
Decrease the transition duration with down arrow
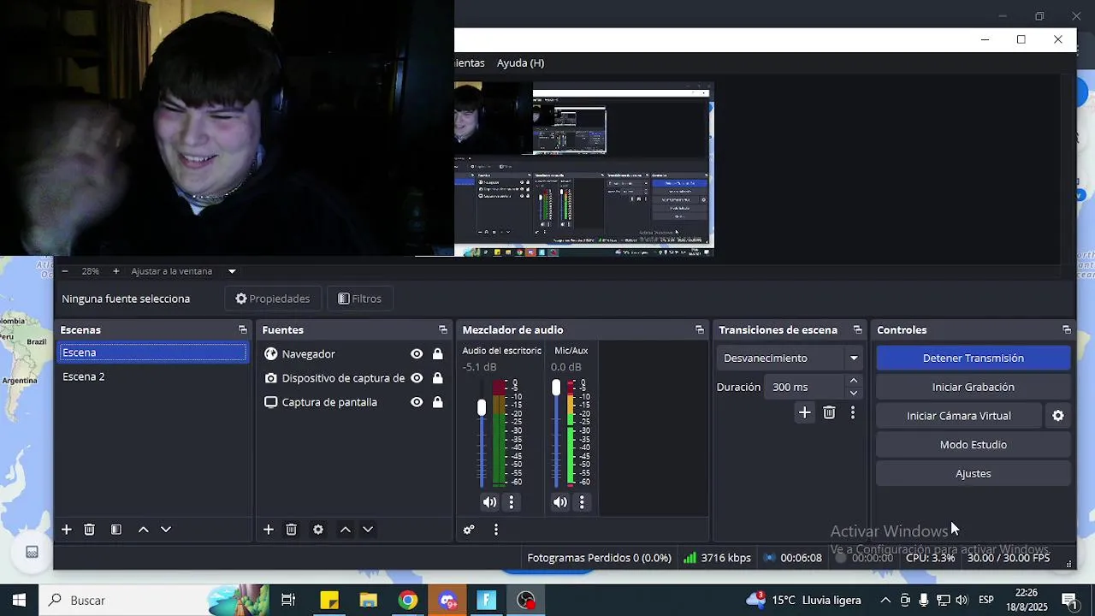click(854, 393)
